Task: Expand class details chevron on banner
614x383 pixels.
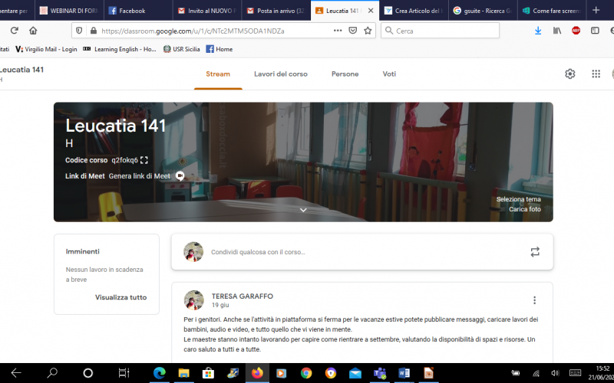Action: (303, 210)
